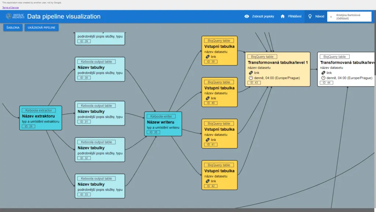The image size is (376, 212).
Task: Open the Přihlášení home icon
Action: coord(282,16)
